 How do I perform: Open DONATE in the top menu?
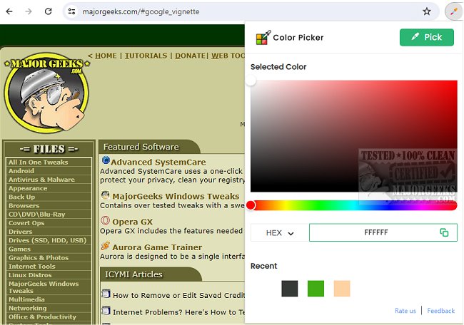(x=190, y=56)
